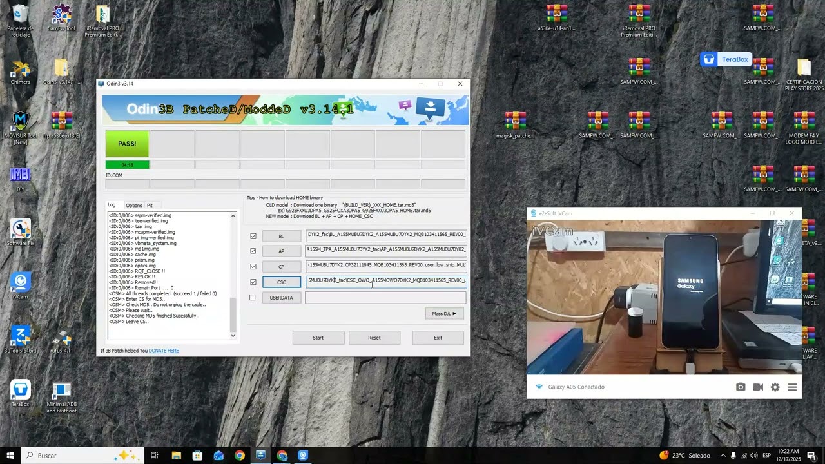Click the CSC file browse button
Image resolution: width=825 pixels, height=464 pixels.
[x=281, y=282]
